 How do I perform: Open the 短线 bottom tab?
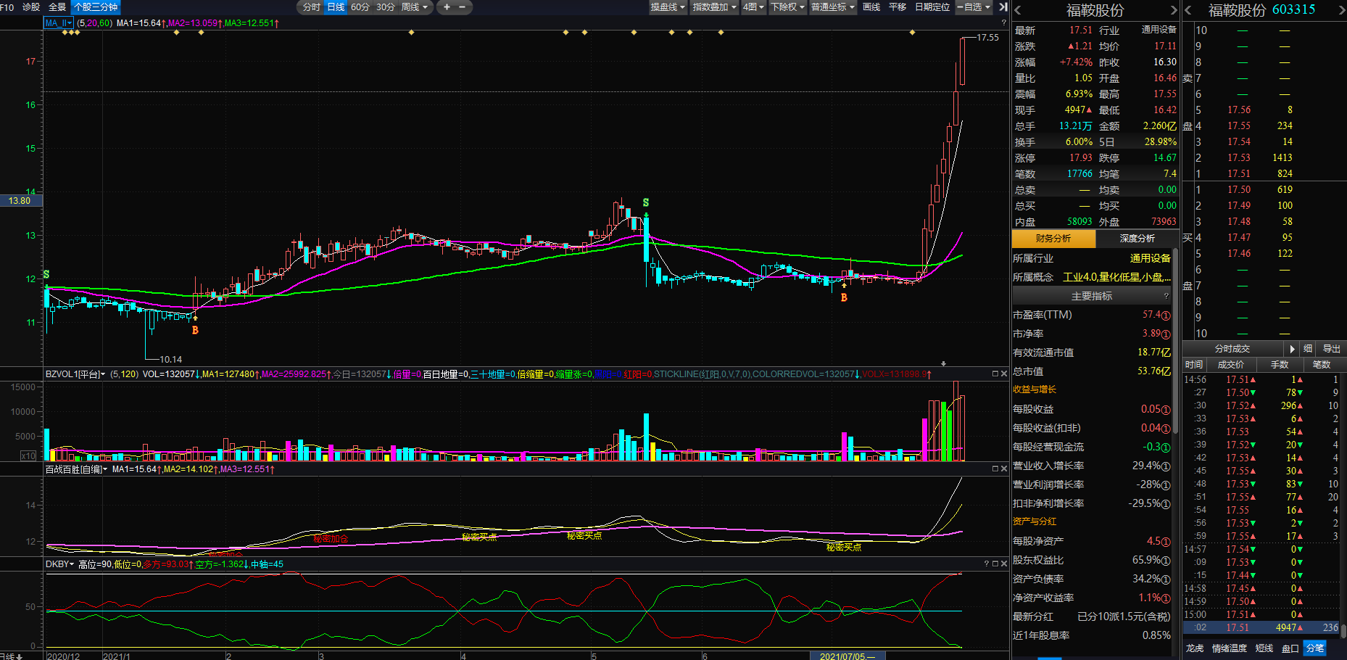[x=1264, y=648]
